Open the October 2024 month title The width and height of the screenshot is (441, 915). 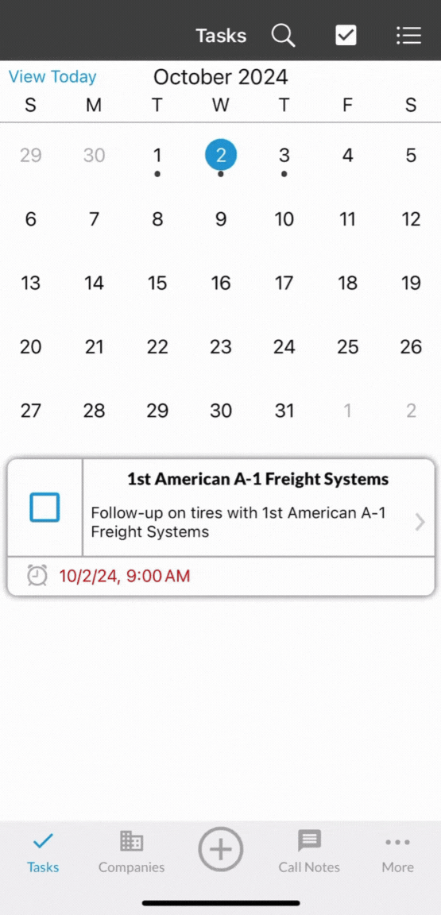tap(220, 77)
